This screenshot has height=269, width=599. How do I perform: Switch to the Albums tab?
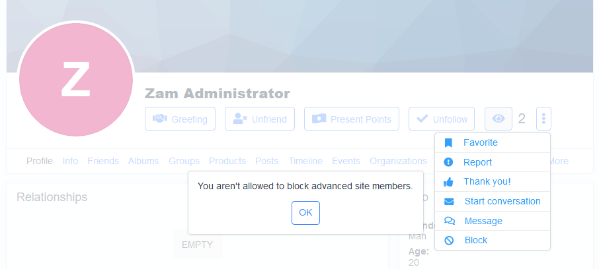tap(143, 161)
